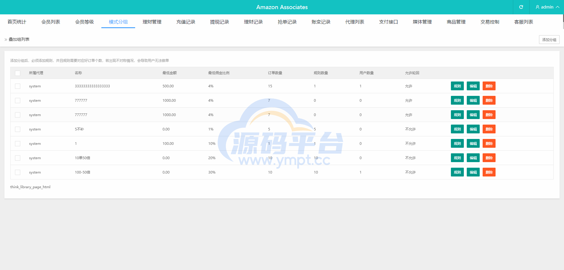
Task: Click 删除 for the 10% commission row
Action: 489,143
